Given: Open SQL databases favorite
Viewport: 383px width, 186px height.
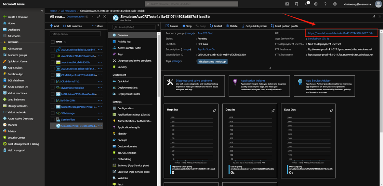Looking at the screenshot, I should coord(14,80).
